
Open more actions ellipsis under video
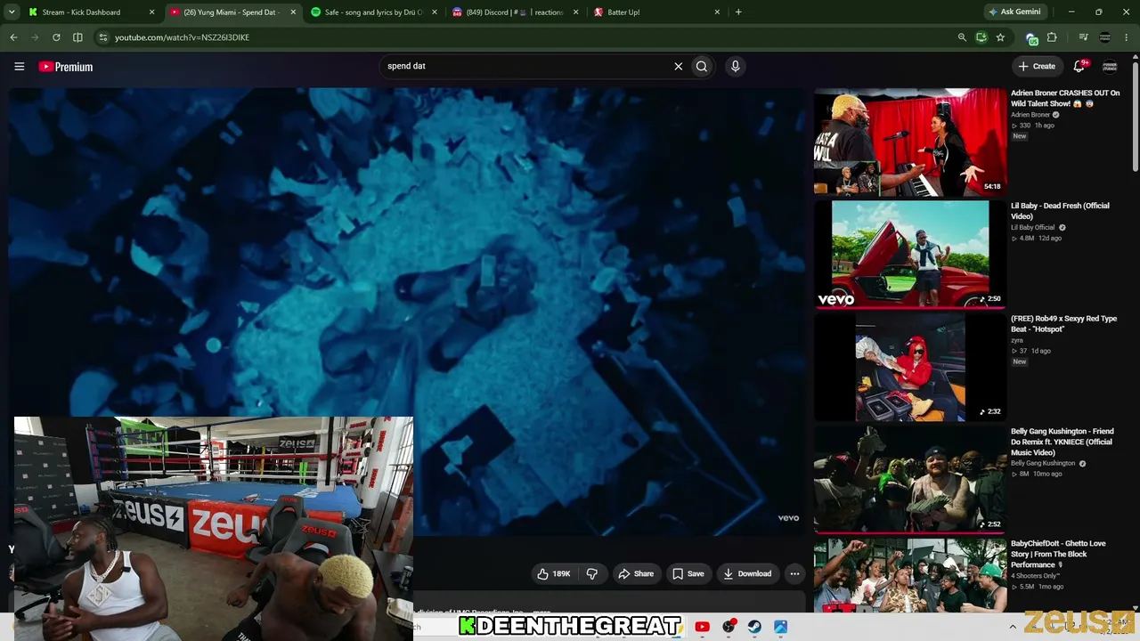(794, 574)
